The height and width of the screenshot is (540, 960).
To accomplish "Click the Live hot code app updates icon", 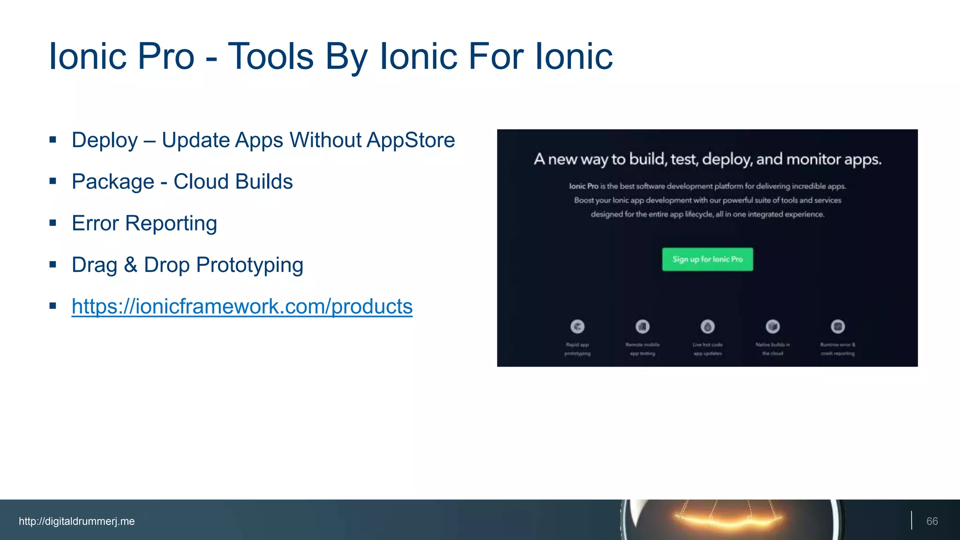I will point(708,326).
